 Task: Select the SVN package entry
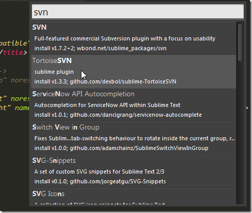[x=134, y=38]
